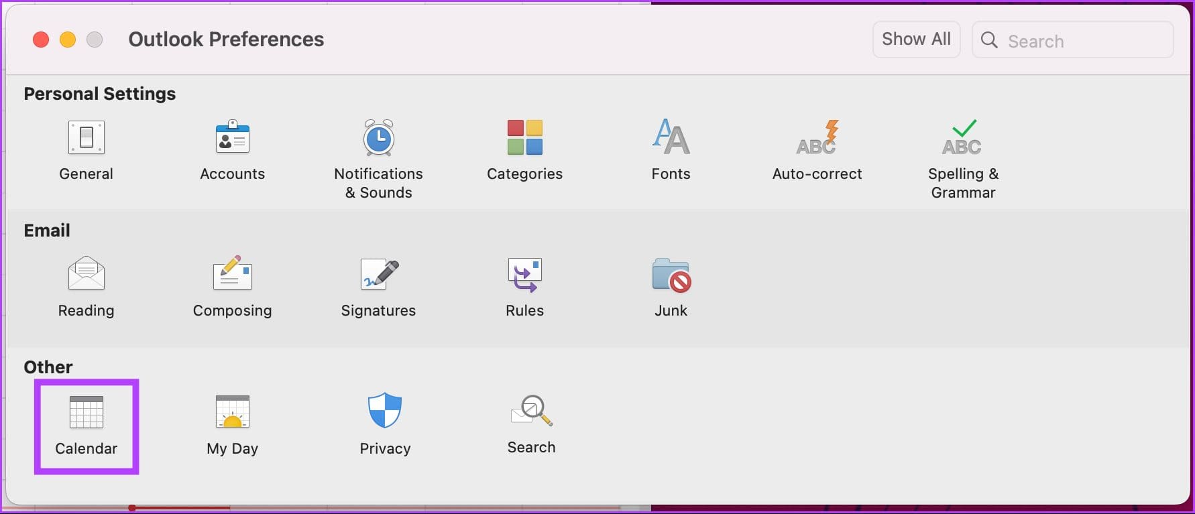Open Reading email preferences
The height and width of the screenshot is (514, 1195).
click(x=86, y=287)
